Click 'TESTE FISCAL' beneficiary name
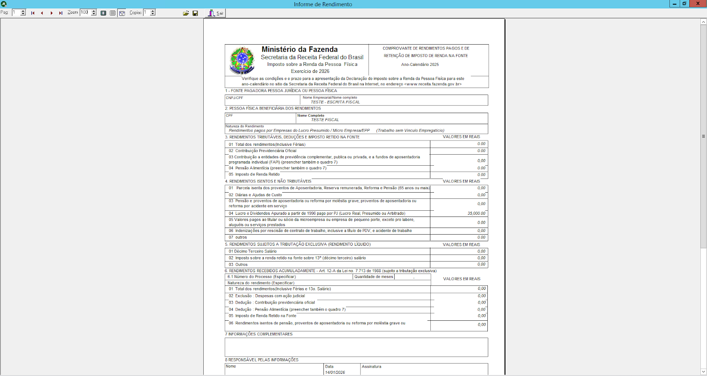 pyautogui.click(x=325, y=120)
